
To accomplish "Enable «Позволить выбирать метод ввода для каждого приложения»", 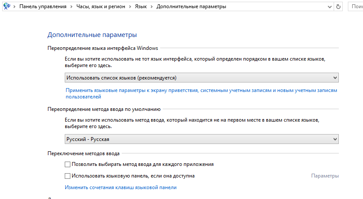I will 67,164.
